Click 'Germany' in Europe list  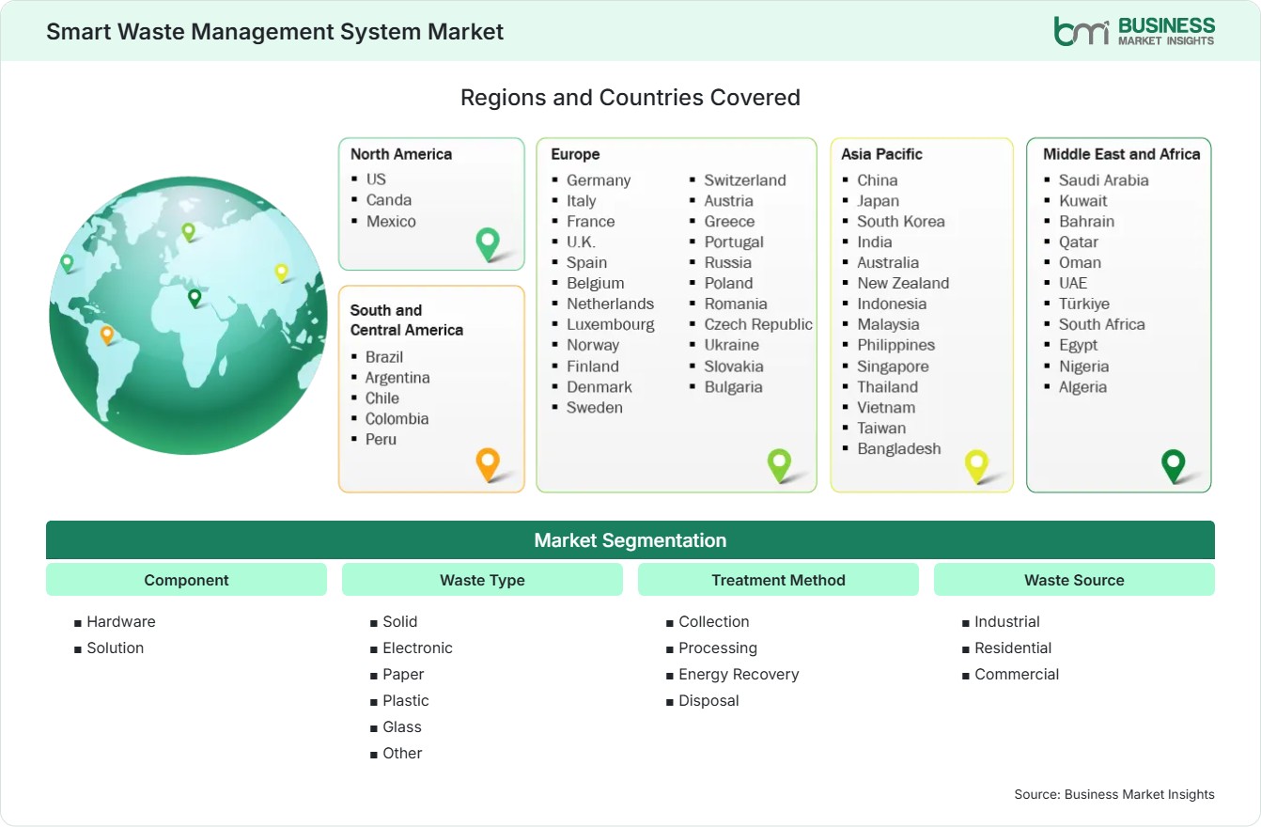pyautogui.click(x=599, y=180)
